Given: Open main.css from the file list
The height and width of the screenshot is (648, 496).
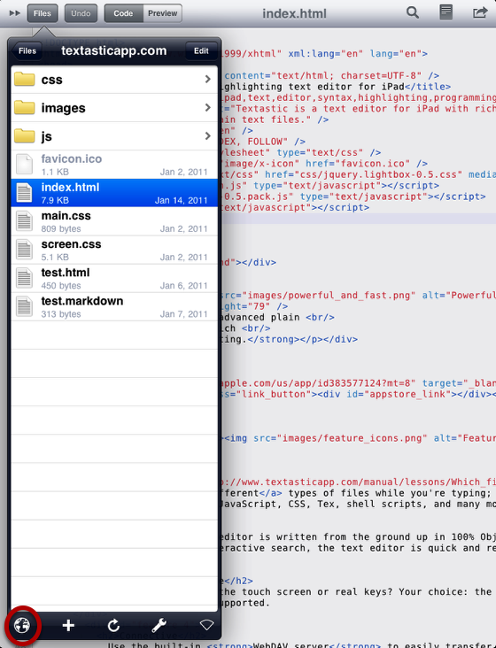Looking at the screenshot, I should pyautogui.click(x=114, y=221).
